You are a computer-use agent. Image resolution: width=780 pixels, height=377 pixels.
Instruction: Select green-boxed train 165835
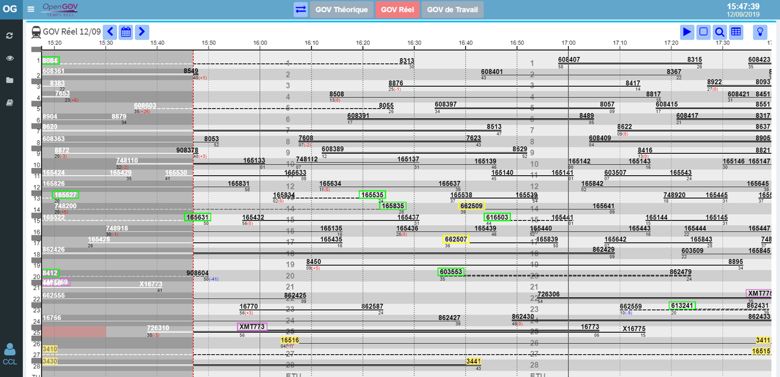[393, 206]
